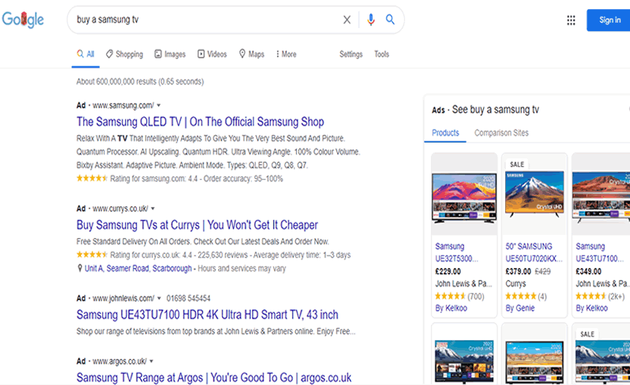The width and height of the screenshot is (630, 385).
Task: Expand dropdown arrow beside www.argos.co.uk ad
Action: click(151, 362)
